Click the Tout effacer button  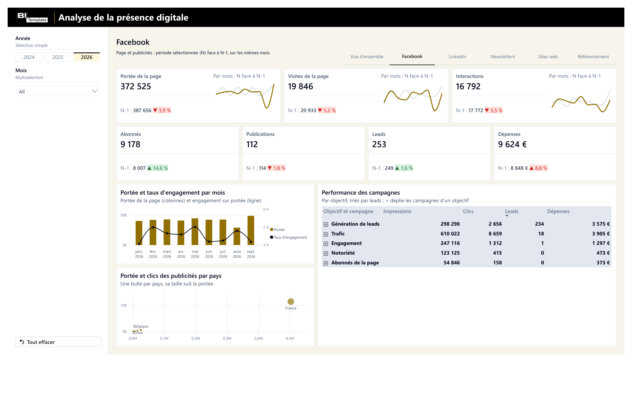point(58,342)
